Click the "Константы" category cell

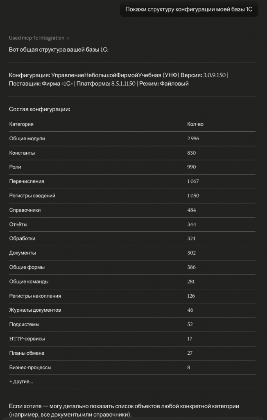pyautogui.click(x=22, y=153)
